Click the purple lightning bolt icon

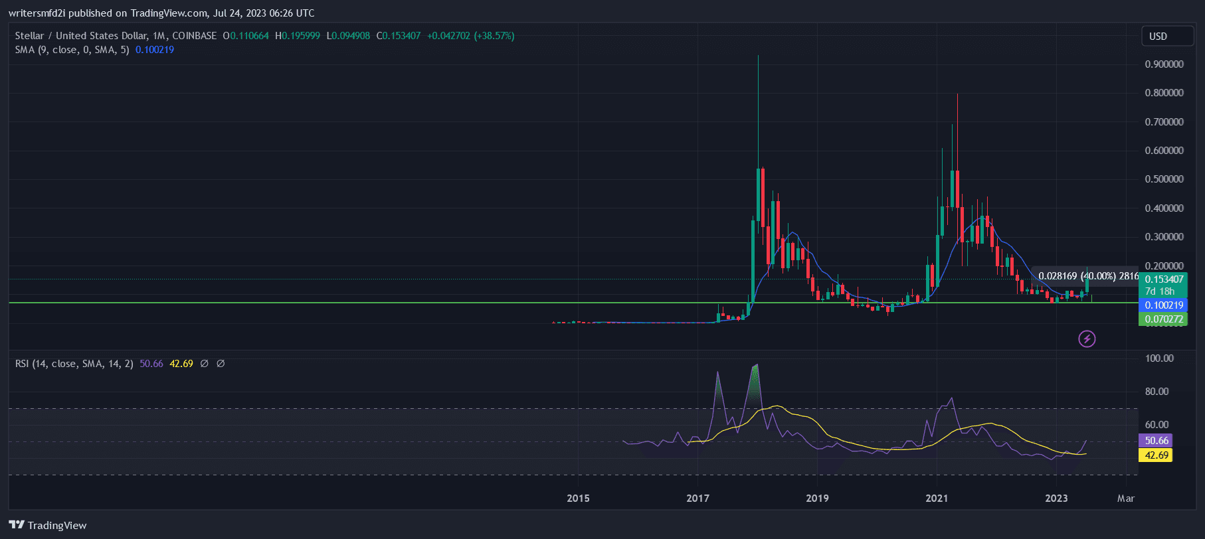click(1087, 339)
